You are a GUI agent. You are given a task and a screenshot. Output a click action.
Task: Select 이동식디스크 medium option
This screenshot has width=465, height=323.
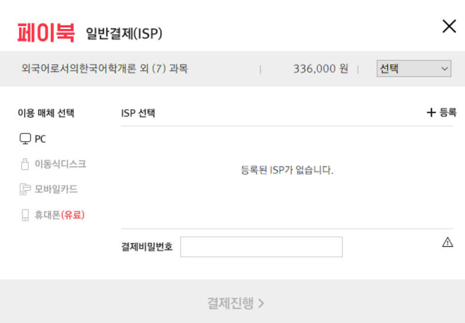tap(54, 164)
